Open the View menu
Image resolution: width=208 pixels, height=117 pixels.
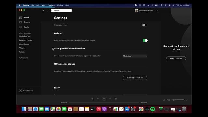point(44,5)
